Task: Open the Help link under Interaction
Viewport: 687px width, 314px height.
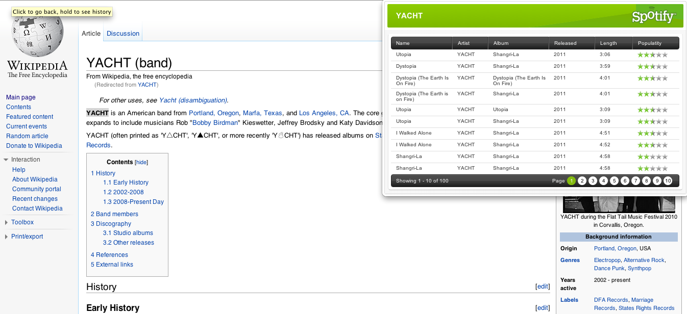Action: pyautogui.click(x=19, y=170)
